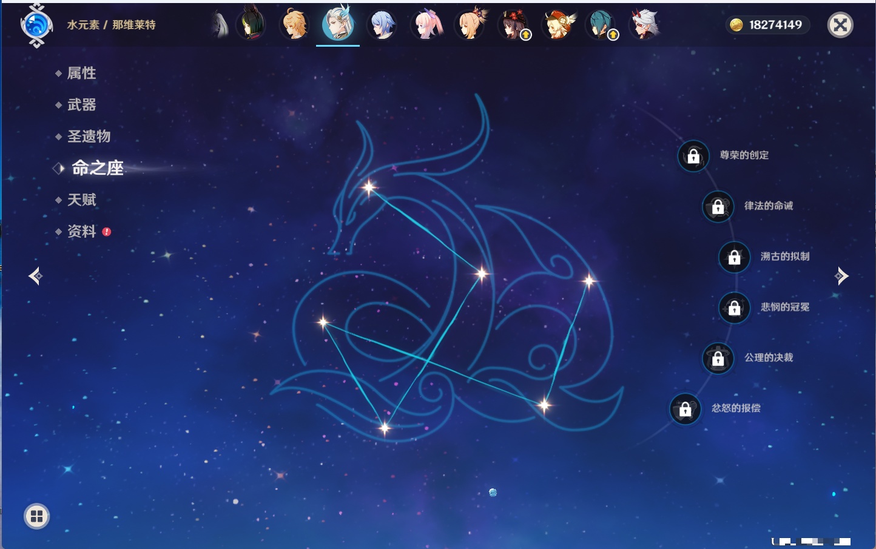This screenshot has width=876, height=549.
Task: Click the red alert badge beside 资料
Action: [x=107, y=232]
